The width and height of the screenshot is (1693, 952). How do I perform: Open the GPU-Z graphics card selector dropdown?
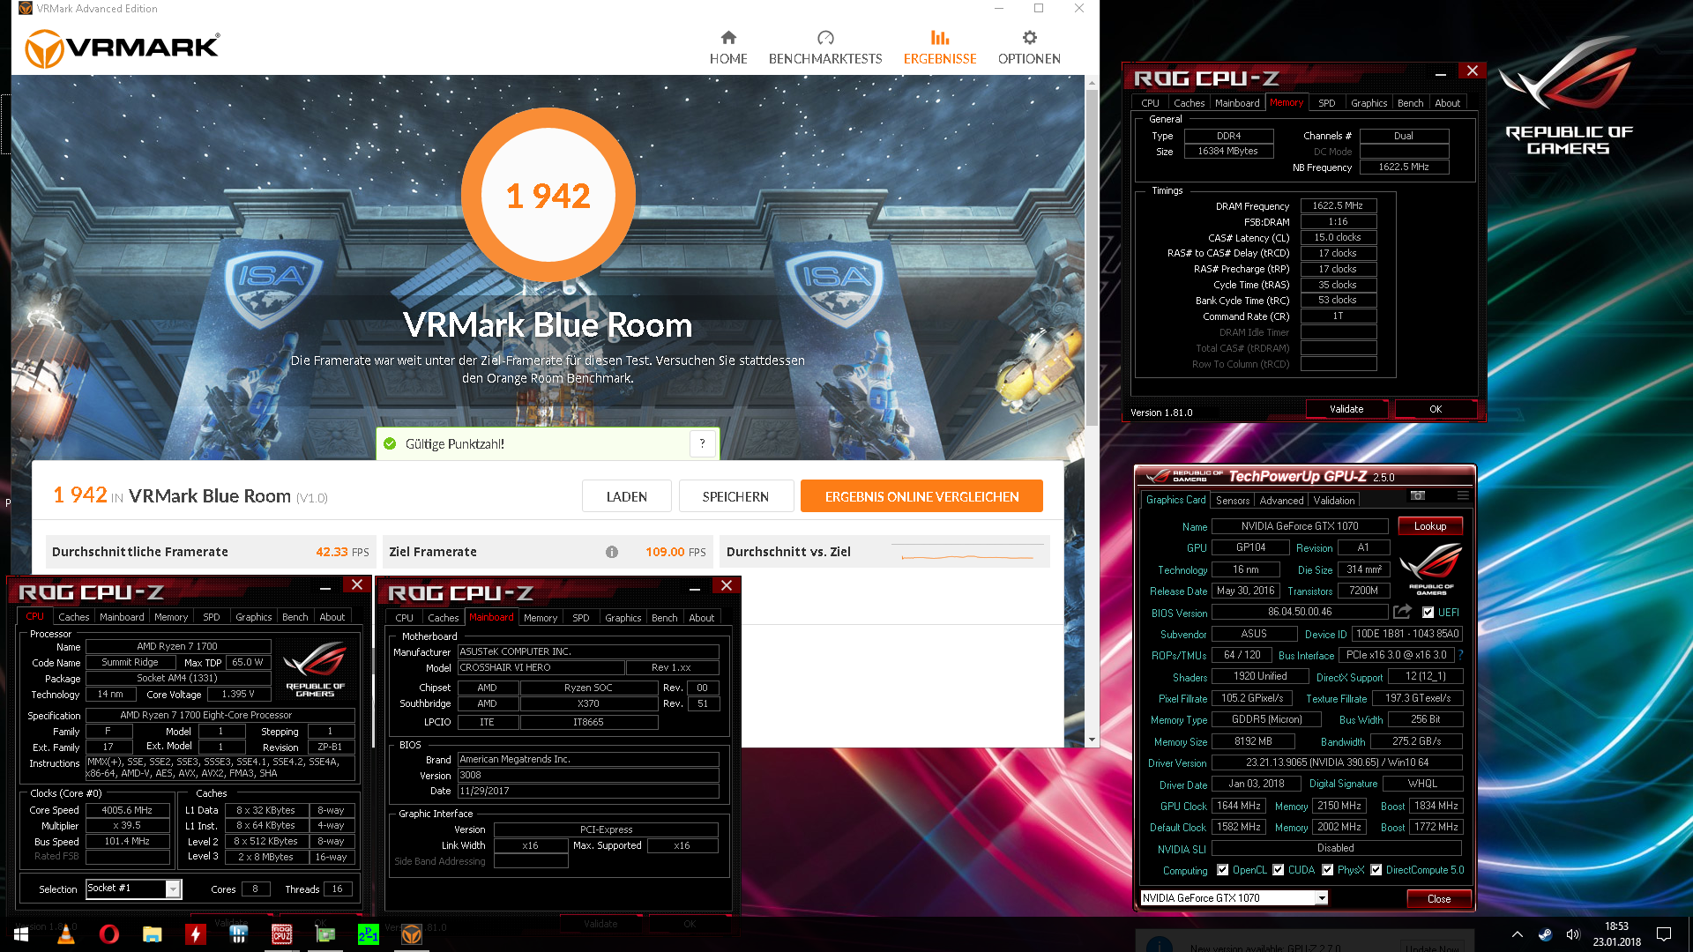[1322, 898]
